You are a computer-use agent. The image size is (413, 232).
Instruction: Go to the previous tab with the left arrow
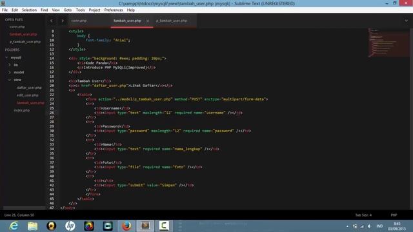click(52, 21)
